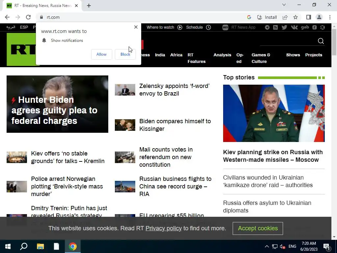This screenshot has height=253, width=337.
Task: Show hidden system tray icons
Action: tap(267, 246)
